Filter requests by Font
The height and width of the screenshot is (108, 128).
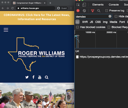(x=122, y=22)
